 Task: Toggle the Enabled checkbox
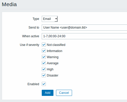click(44, 84)
